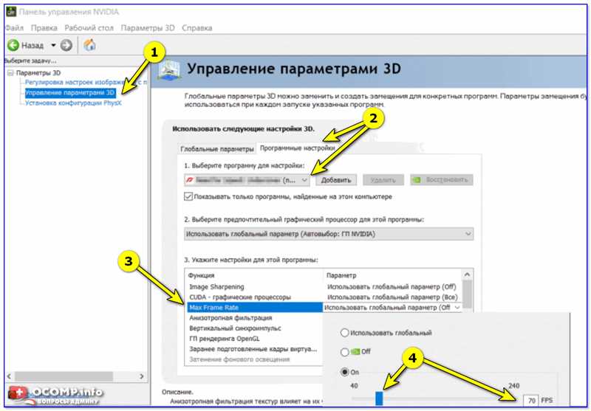This screenshot has width=591, height=411.
Task: Click left panel scroll-left arrow
Action: point(10,376)
